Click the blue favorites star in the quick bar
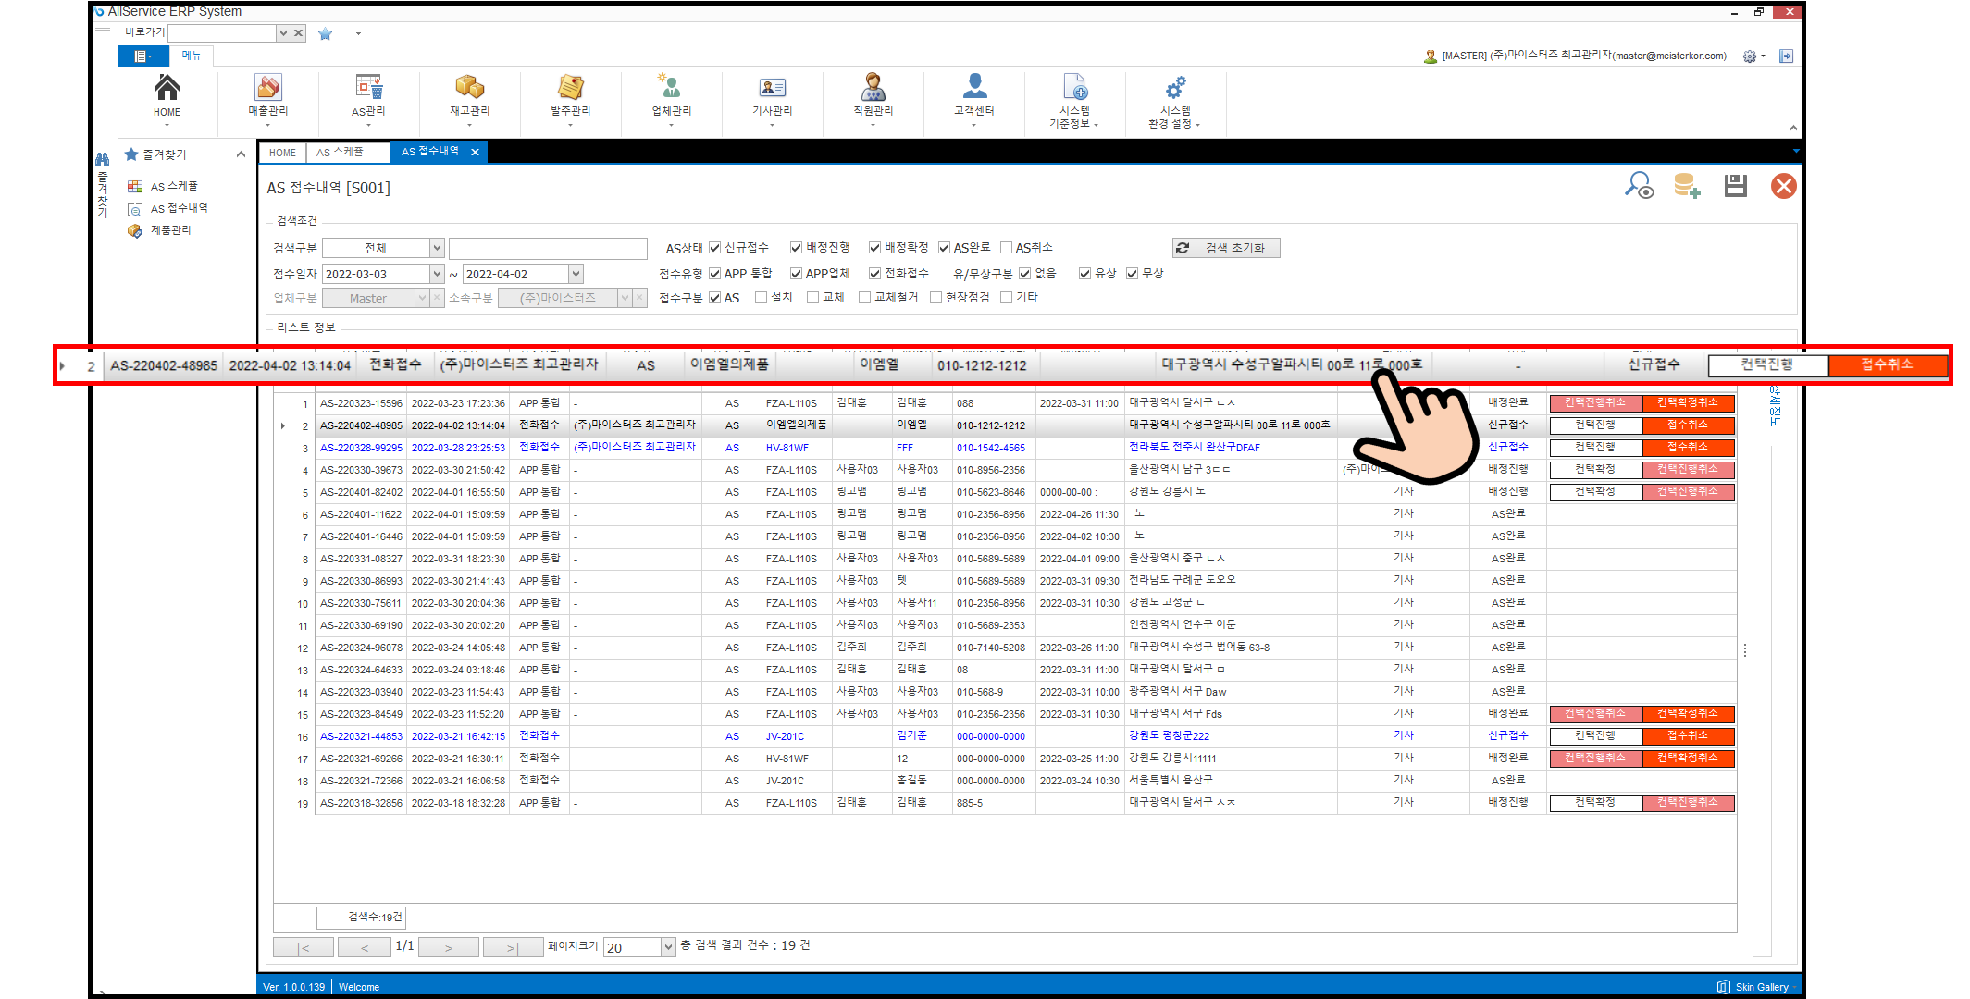The width and height of the screenshot is (1970, 999). tap(325, 33)
